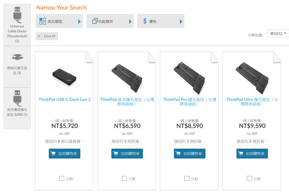Click the USB universal cable dock icon
Image resolution: width=289 pixels, height=192 pixels.
click(17, 98)
